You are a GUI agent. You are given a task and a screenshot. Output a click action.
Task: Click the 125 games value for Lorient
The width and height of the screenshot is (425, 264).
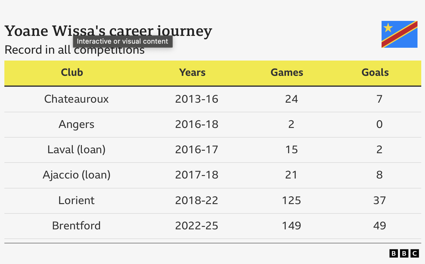click(291, 200)
